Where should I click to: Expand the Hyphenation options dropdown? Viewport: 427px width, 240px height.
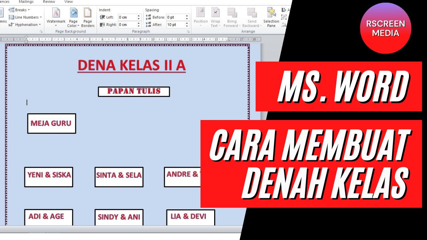tap(25, 25)
